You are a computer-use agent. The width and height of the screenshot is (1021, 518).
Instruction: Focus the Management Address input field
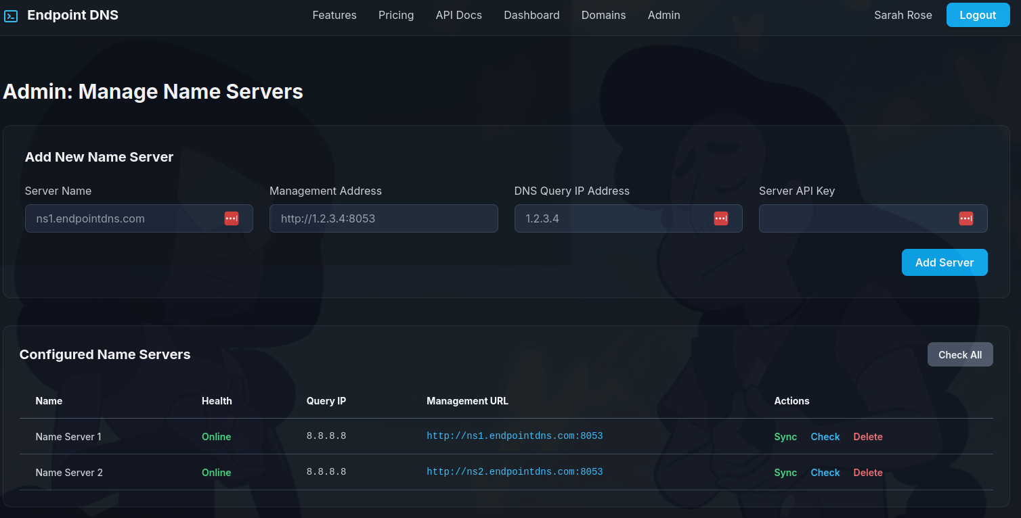pyautogui.click(x=383, y=219)
